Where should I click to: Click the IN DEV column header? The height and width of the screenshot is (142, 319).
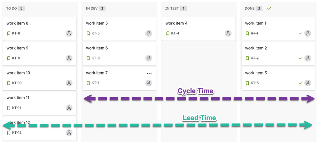point(91,9)
